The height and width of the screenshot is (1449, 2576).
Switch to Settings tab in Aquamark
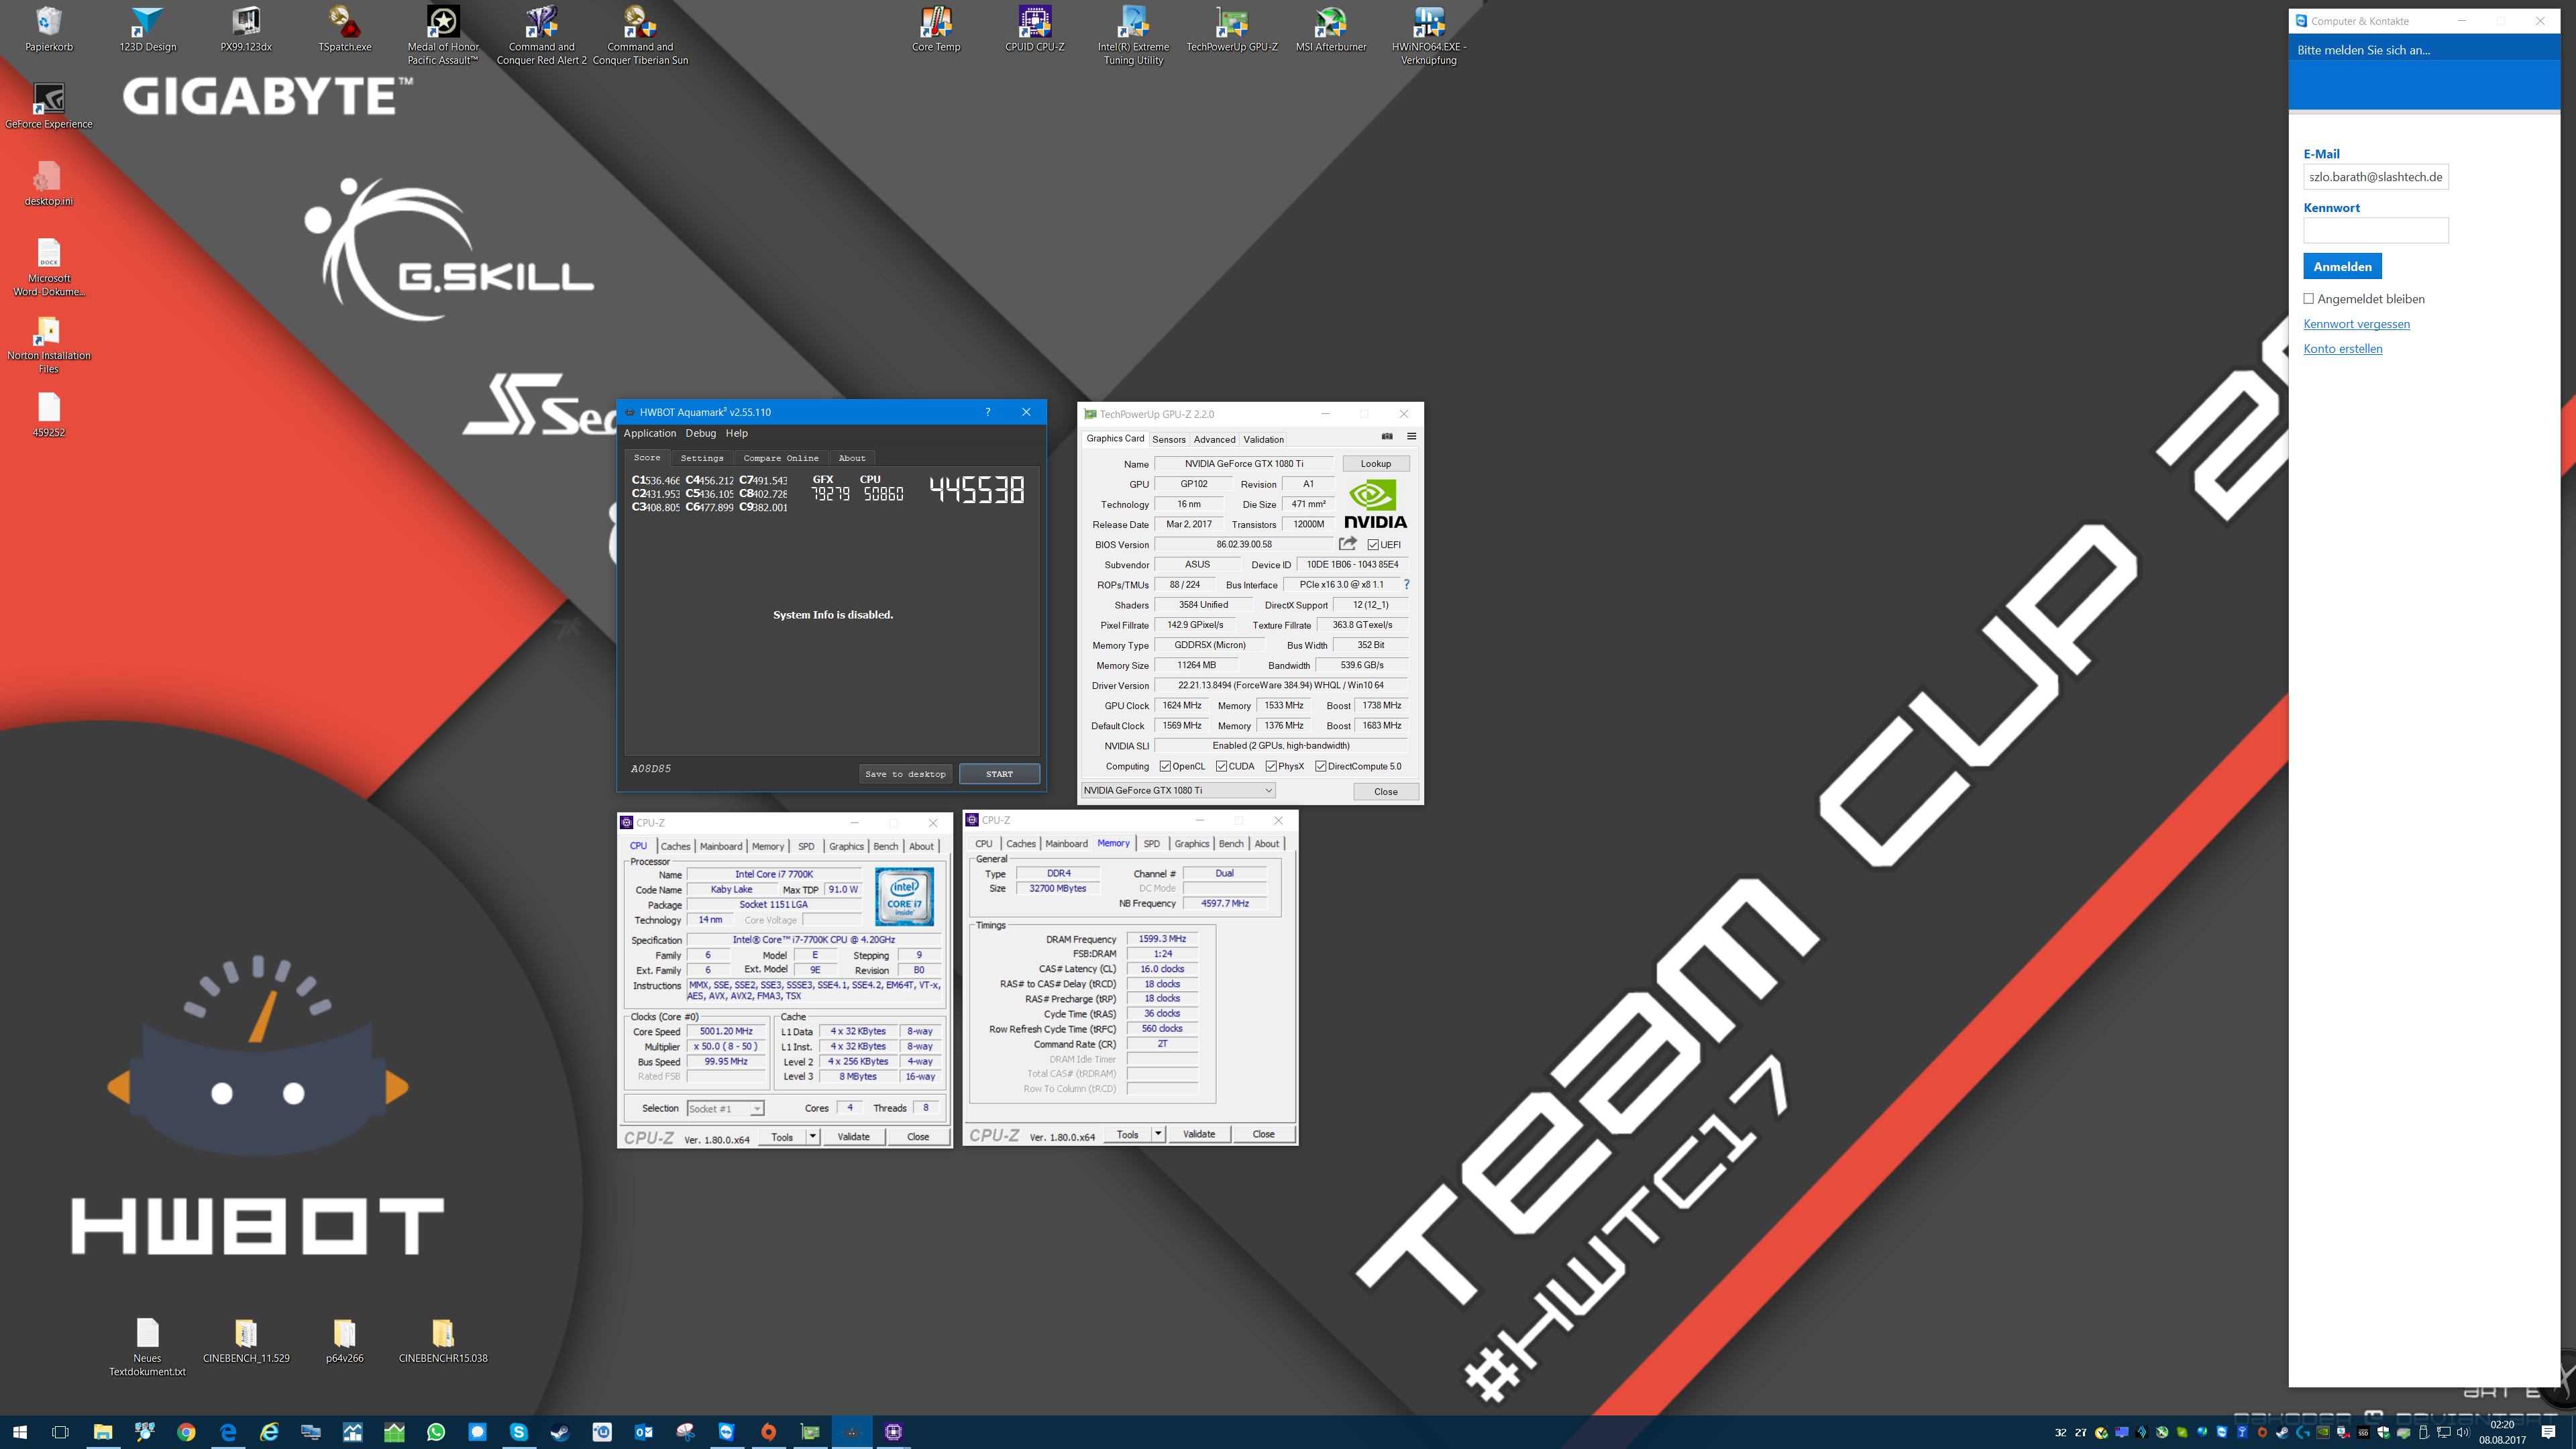[702, 458]
